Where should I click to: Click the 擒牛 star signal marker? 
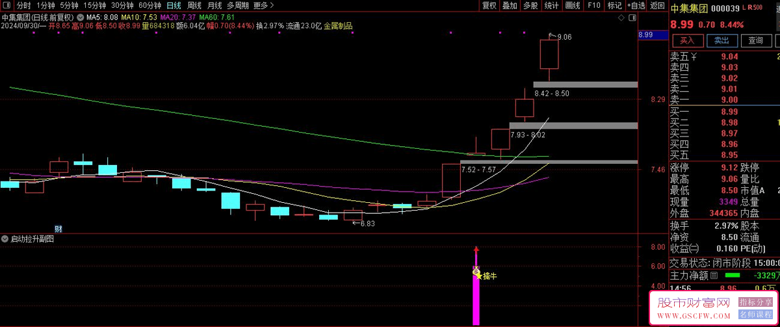(486, 275)
